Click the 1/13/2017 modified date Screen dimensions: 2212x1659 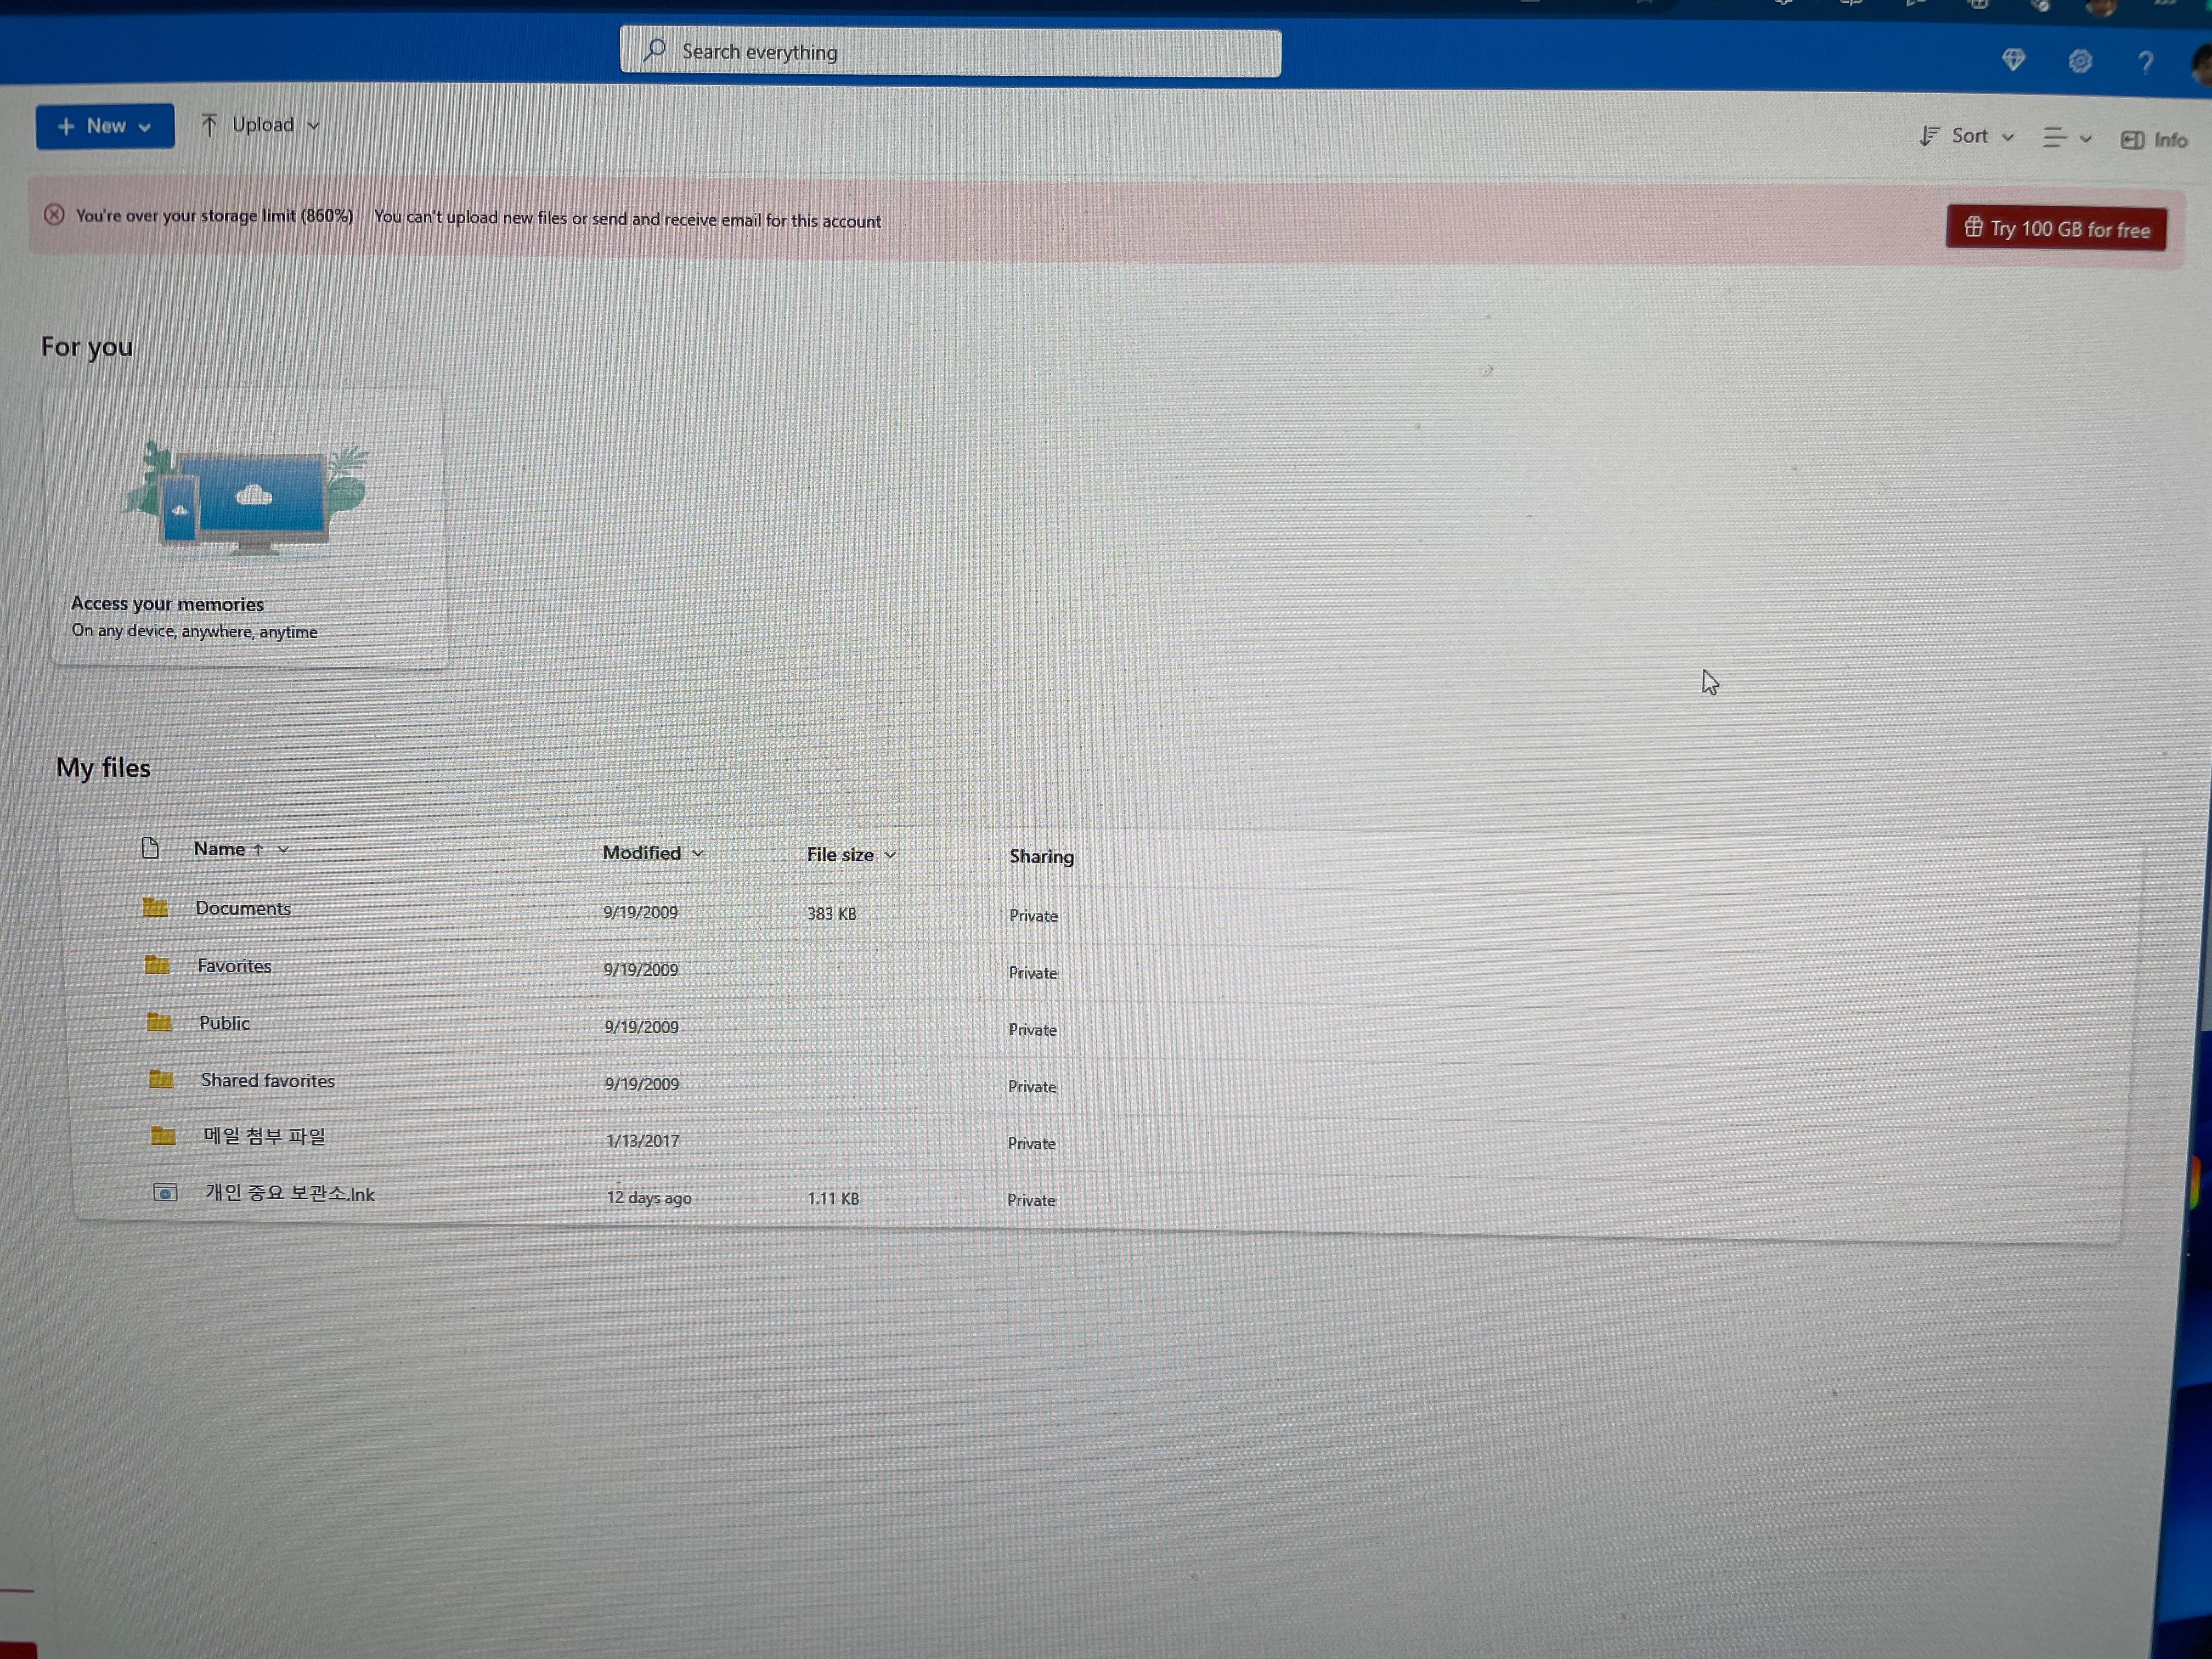click(642, 1141)
